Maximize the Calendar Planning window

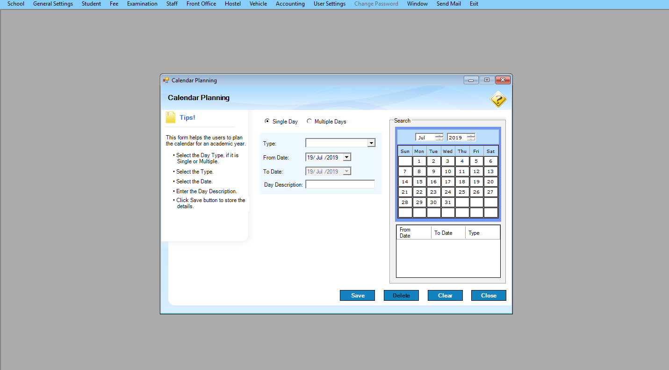[x=487, y=80]
